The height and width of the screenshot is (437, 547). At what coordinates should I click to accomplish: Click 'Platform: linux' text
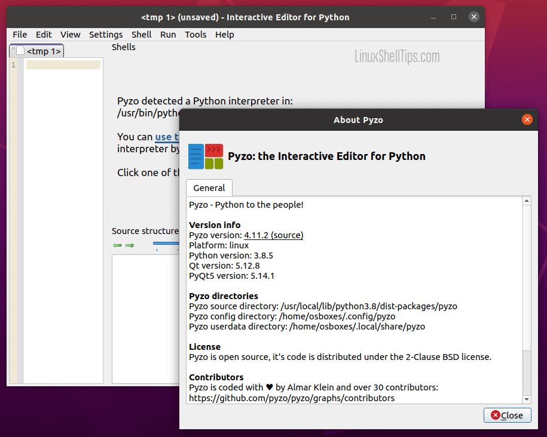coord(219,245)
